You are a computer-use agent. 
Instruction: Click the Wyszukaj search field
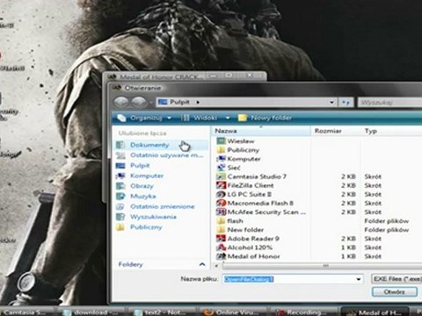click(389, 103)
